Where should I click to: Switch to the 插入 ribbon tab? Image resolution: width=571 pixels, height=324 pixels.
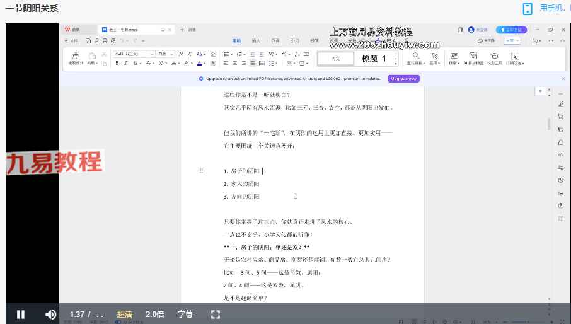click(x=256, y=40)
